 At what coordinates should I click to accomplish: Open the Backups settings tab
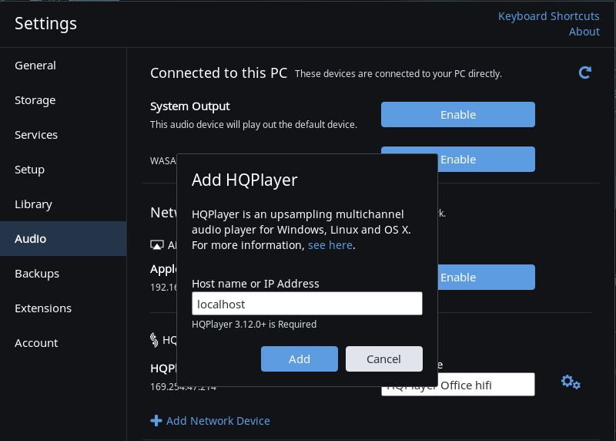point(63,273)
